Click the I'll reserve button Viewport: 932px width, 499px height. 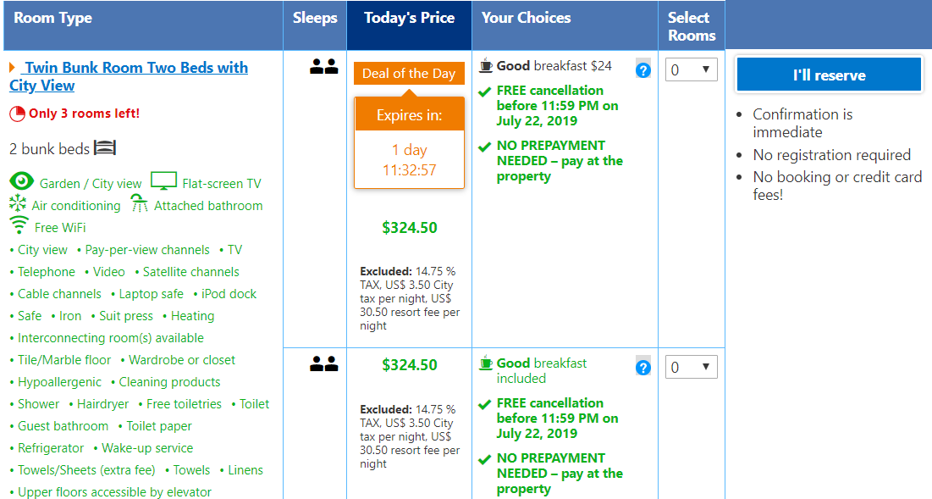[830, 75]
